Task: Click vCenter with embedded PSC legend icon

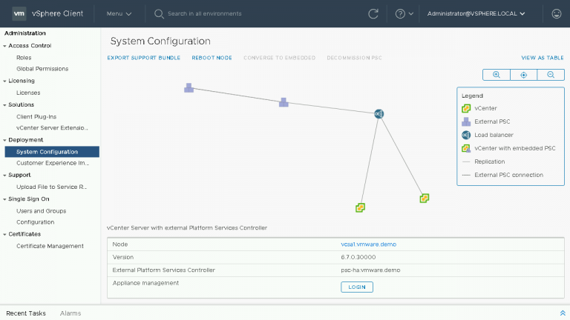Action: click(466, 148)
